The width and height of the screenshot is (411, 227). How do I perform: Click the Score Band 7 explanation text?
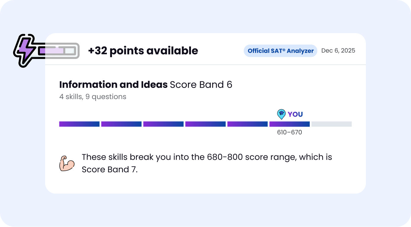pyautogui.click(x=207, y=163)
